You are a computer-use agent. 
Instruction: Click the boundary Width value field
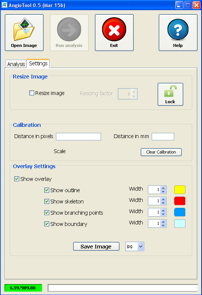click(x=154, y=224)
